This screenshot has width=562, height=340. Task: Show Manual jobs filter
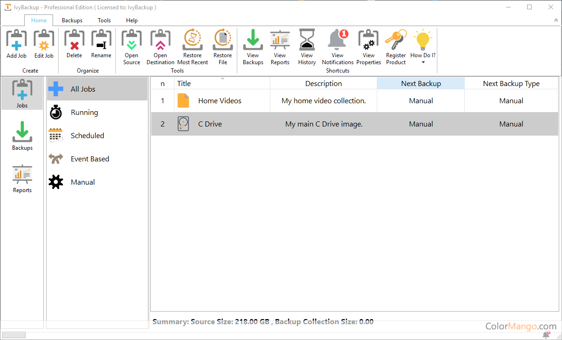97,182
